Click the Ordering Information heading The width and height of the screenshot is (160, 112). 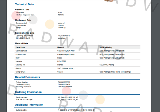28,92
